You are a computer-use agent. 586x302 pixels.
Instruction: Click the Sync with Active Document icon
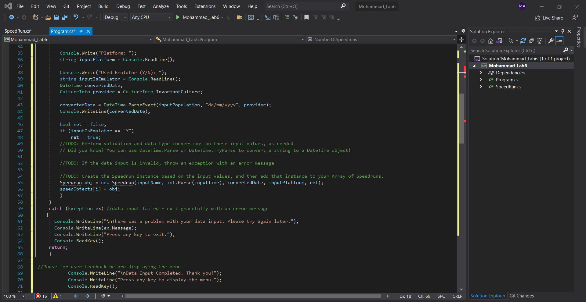point(523,41)
